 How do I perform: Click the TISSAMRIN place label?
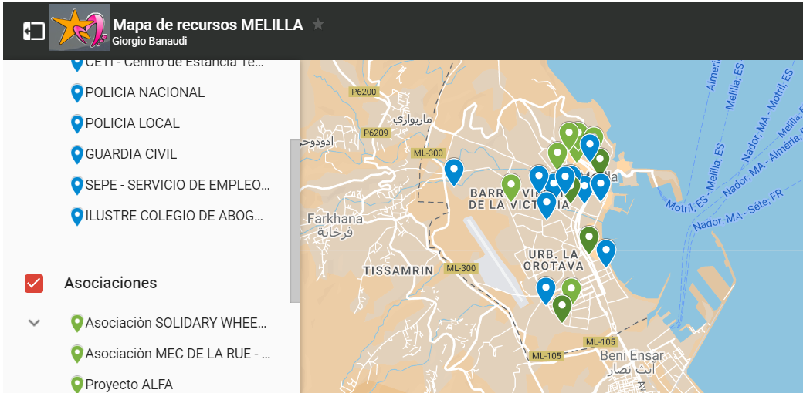click(x=398, y=270)
